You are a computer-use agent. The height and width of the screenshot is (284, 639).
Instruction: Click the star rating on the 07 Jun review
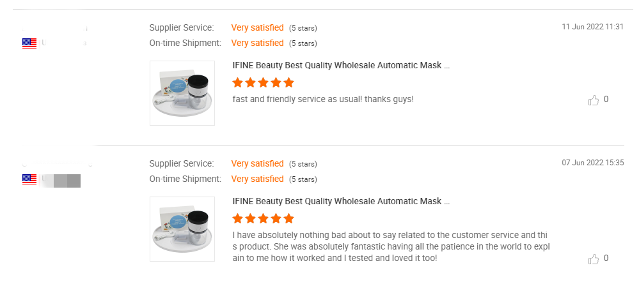263,219
